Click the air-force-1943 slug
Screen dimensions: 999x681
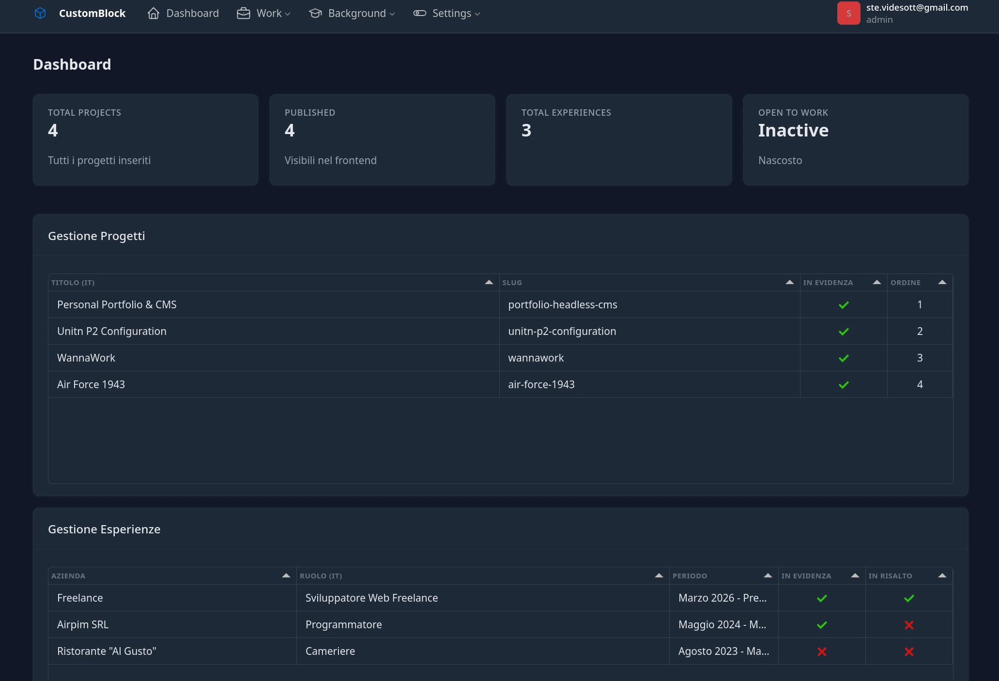point(541,384)
